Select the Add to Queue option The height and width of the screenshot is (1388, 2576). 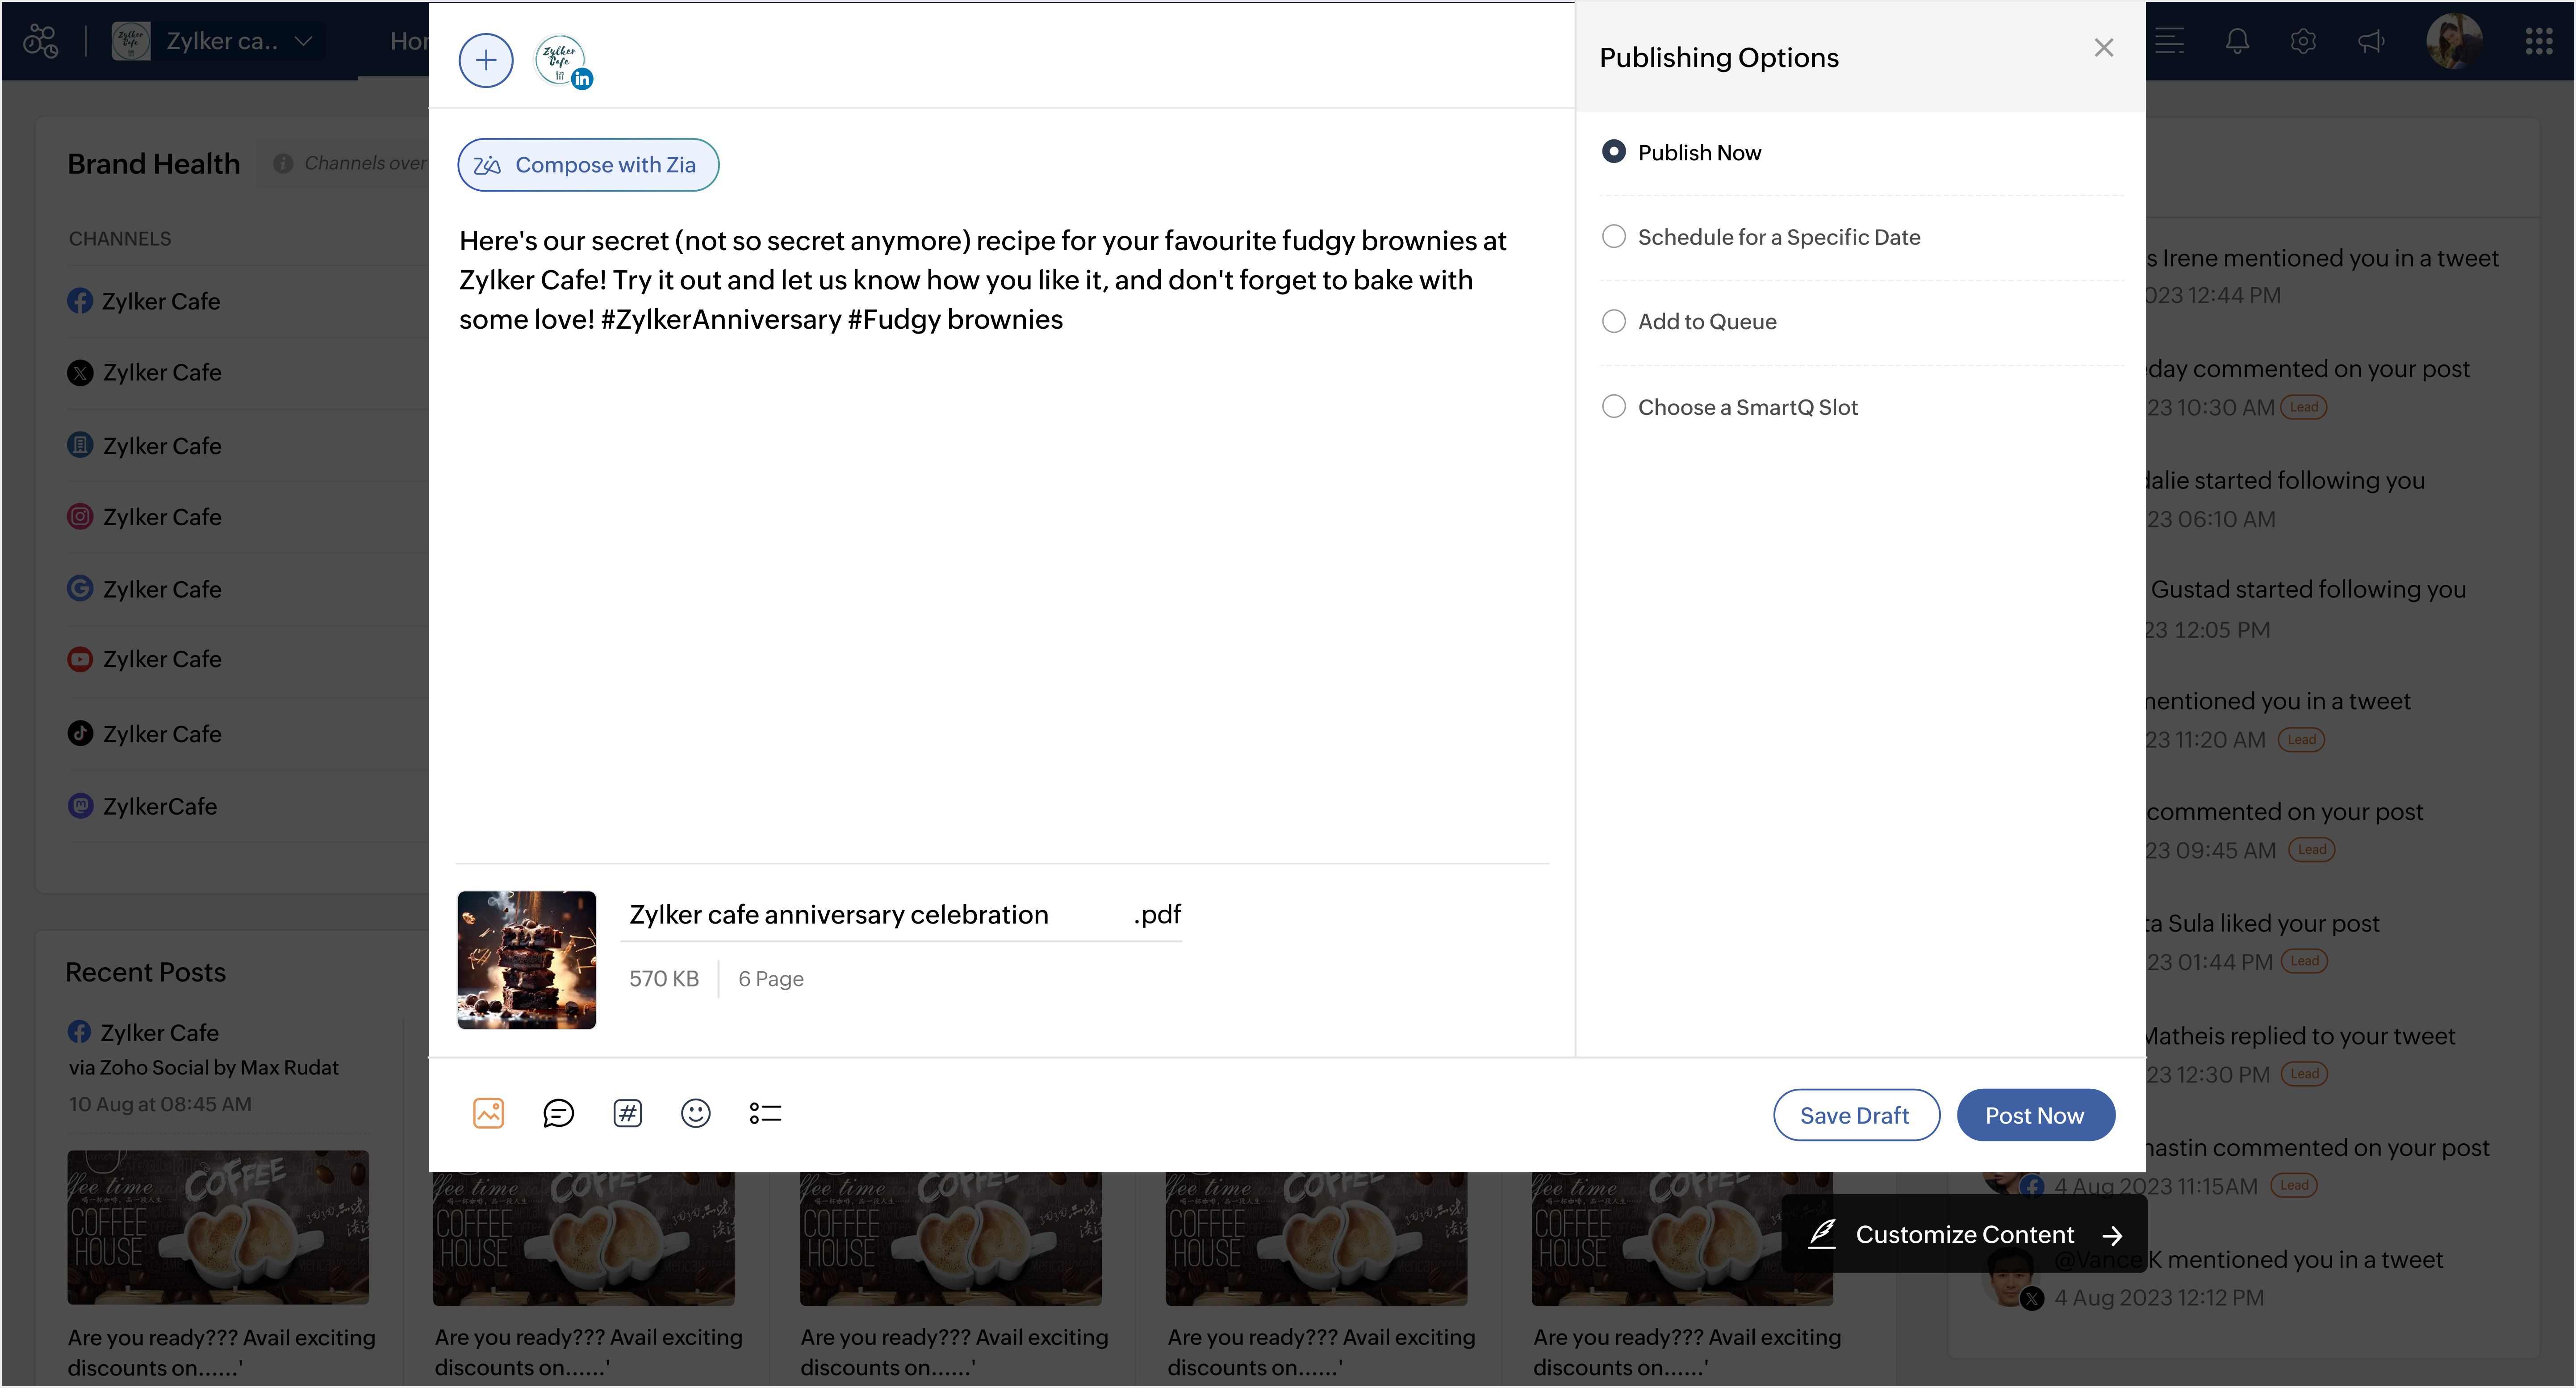click(x=1689, y=321)
